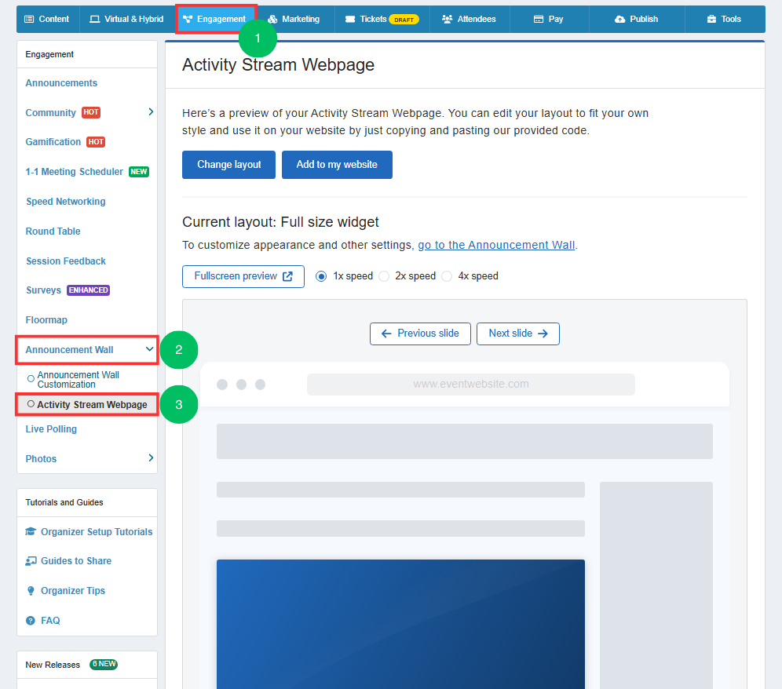The height and width of the screenshot is (689, 782).
Task: Open Organizer Tips
Action: coord(73,591)
